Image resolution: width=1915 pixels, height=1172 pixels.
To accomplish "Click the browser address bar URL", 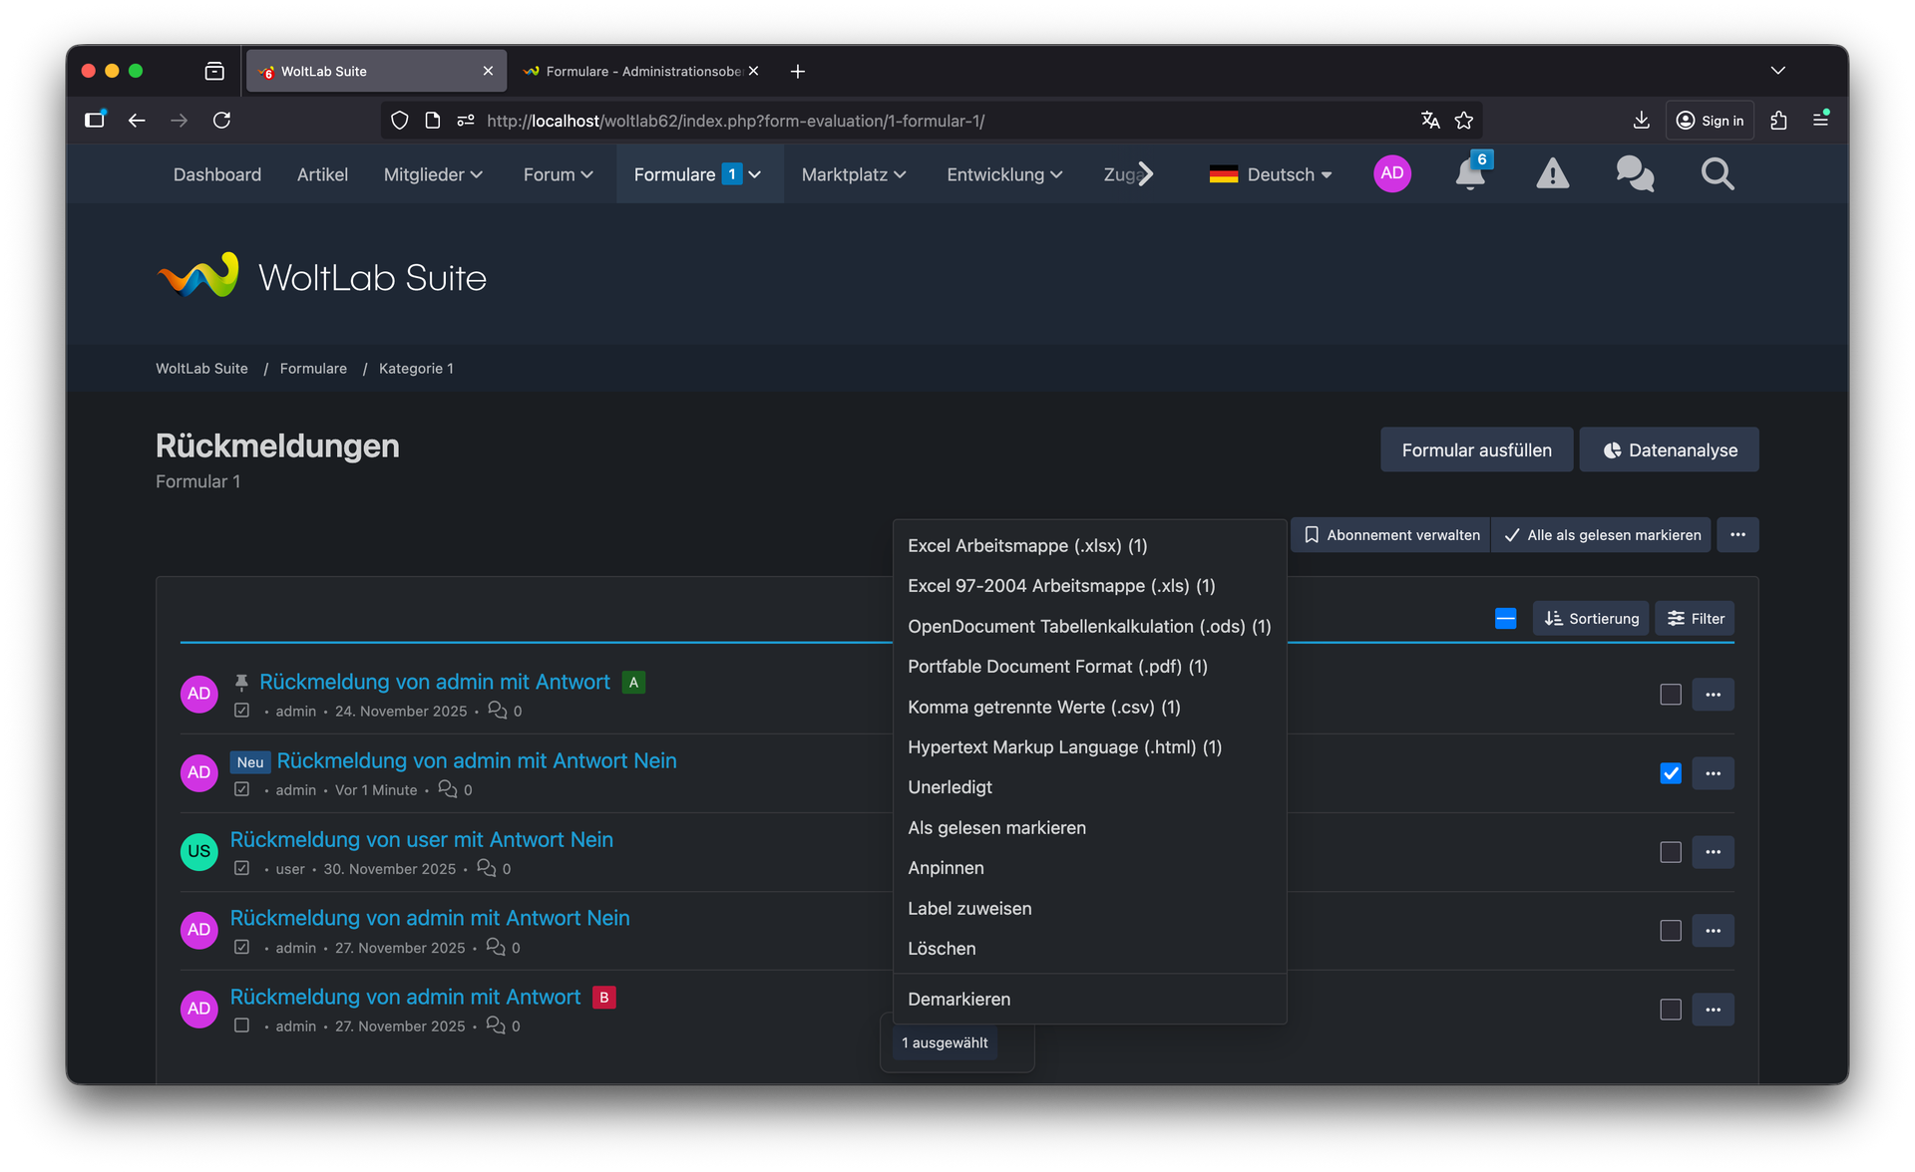I will [735, 121].
